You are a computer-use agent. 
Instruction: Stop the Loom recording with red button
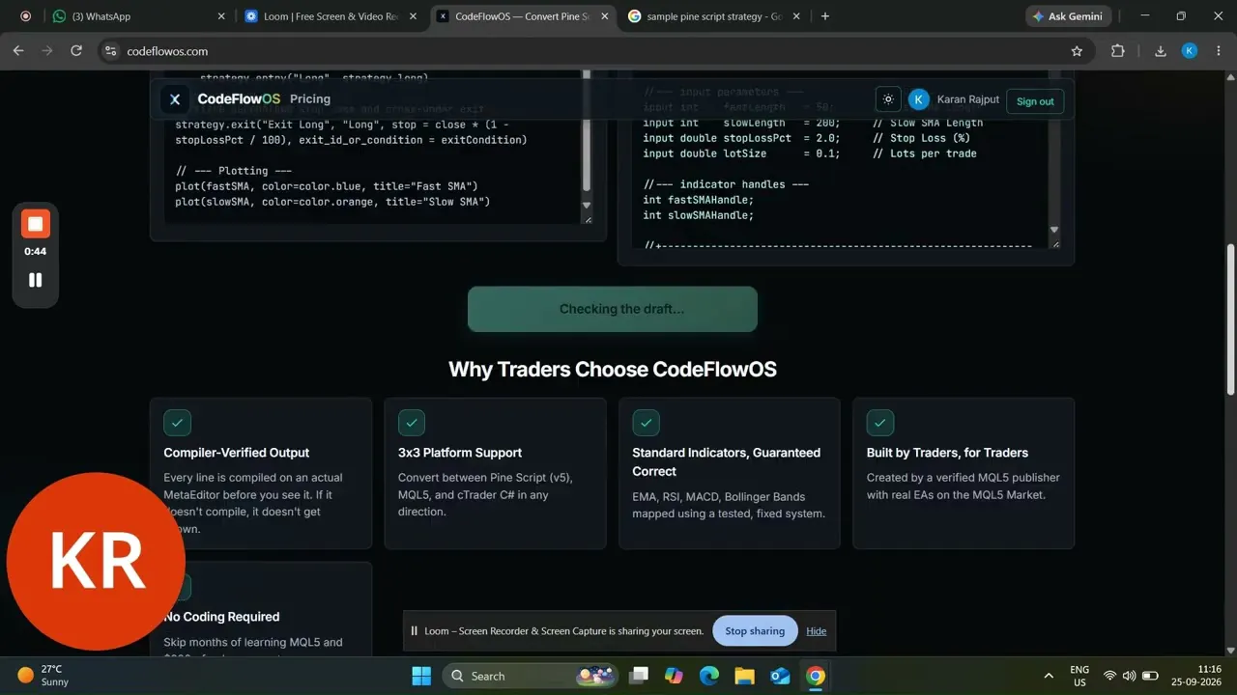click(x=36, y=224)
